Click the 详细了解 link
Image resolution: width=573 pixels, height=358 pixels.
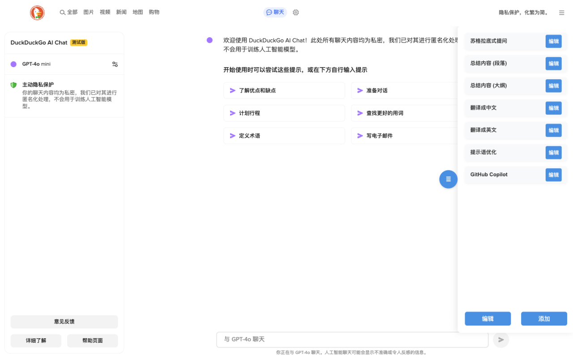(36, 341)
